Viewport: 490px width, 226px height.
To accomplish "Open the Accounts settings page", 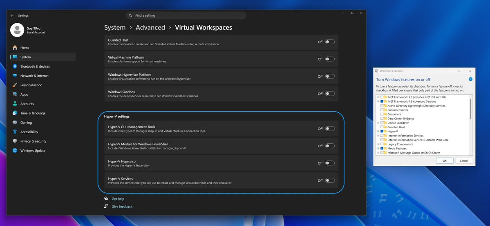I will [43, 104].
